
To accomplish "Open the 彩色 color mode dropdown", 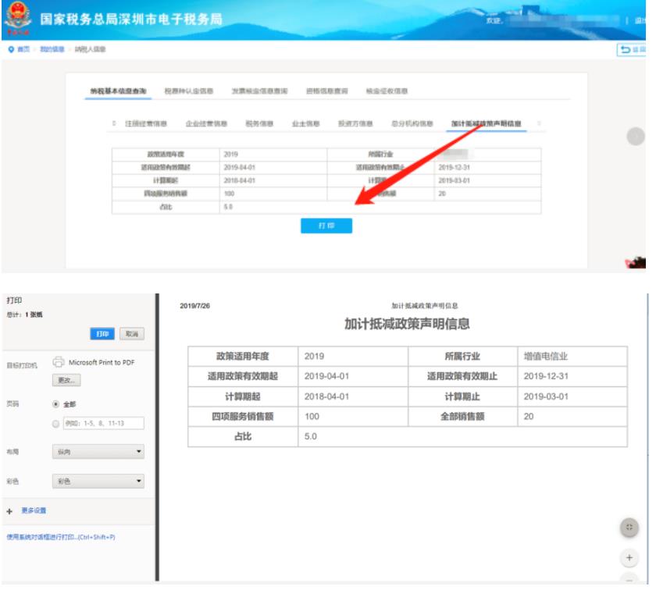I will pos(98,482).
